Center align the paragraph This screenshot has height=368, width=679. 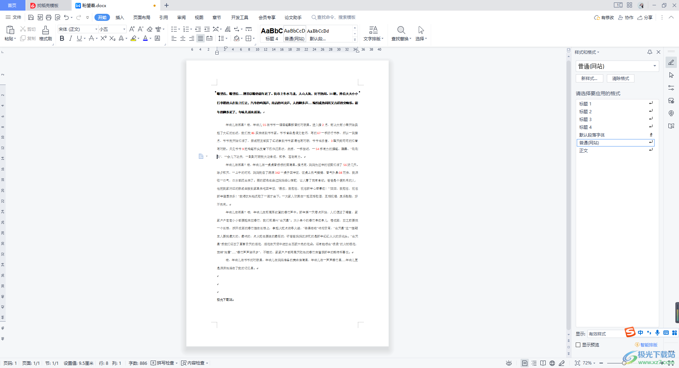tap(183, 38)
